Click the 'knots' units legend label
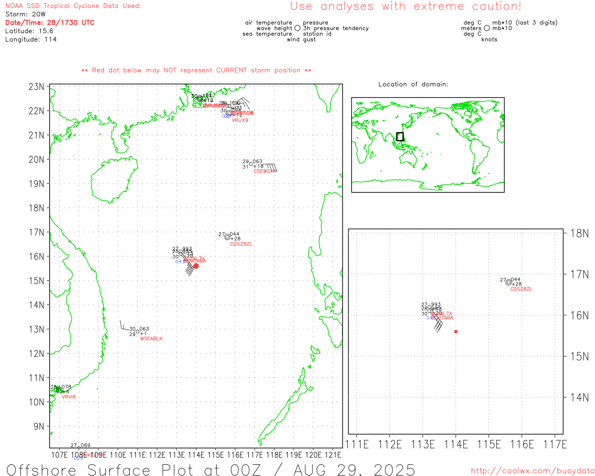The image size is (595, 476). click(x=489, y=40)
